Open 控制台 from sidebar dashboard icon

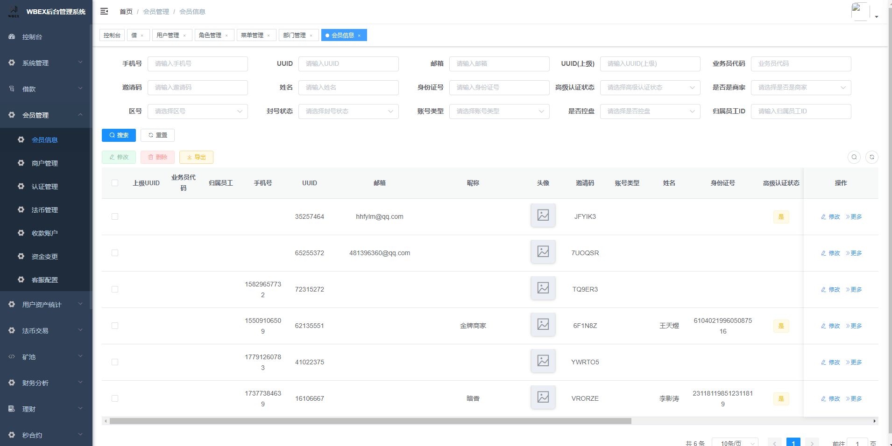point(12,37)
